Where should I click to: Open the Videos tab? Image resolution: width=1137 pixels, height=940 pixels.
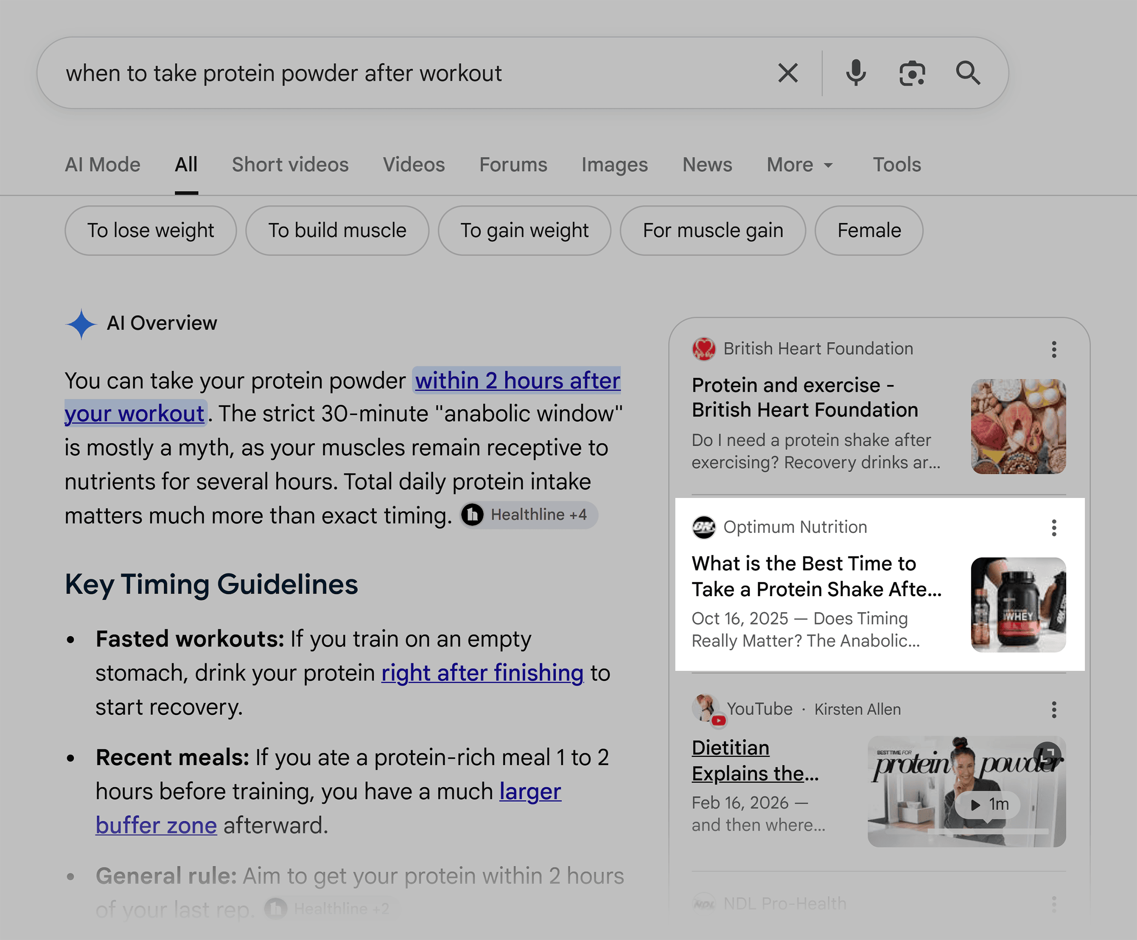coord(414,165)
